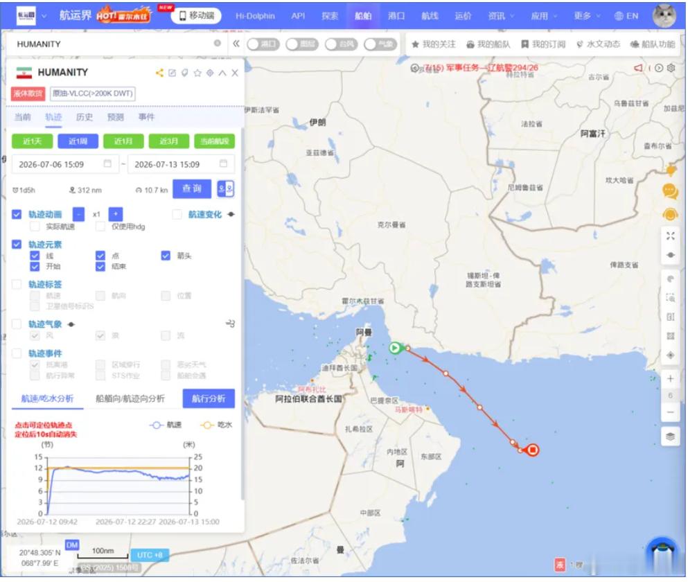Image resolution: width=688 pixels, height=582 pixels.
Task: Open 港口 ports in top navigation
Action: [x=396, y=16]
